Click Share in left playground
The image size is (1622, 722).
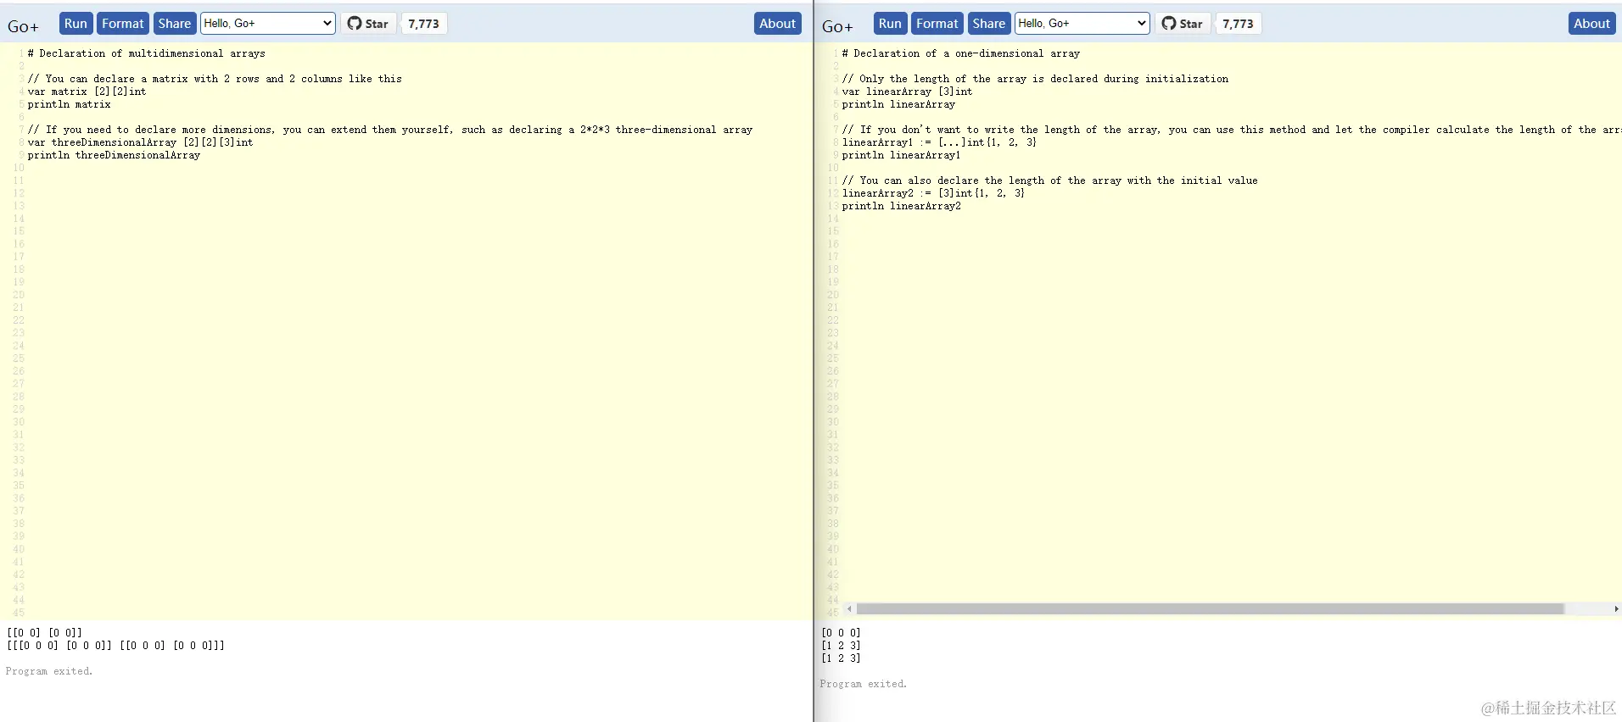pos(175,24)
